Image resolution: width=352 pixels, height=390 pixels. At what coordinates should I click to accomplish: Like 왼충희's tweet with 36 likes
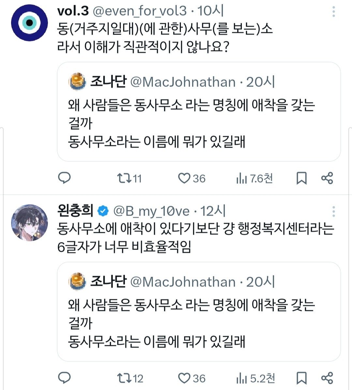tap(192, 378)
